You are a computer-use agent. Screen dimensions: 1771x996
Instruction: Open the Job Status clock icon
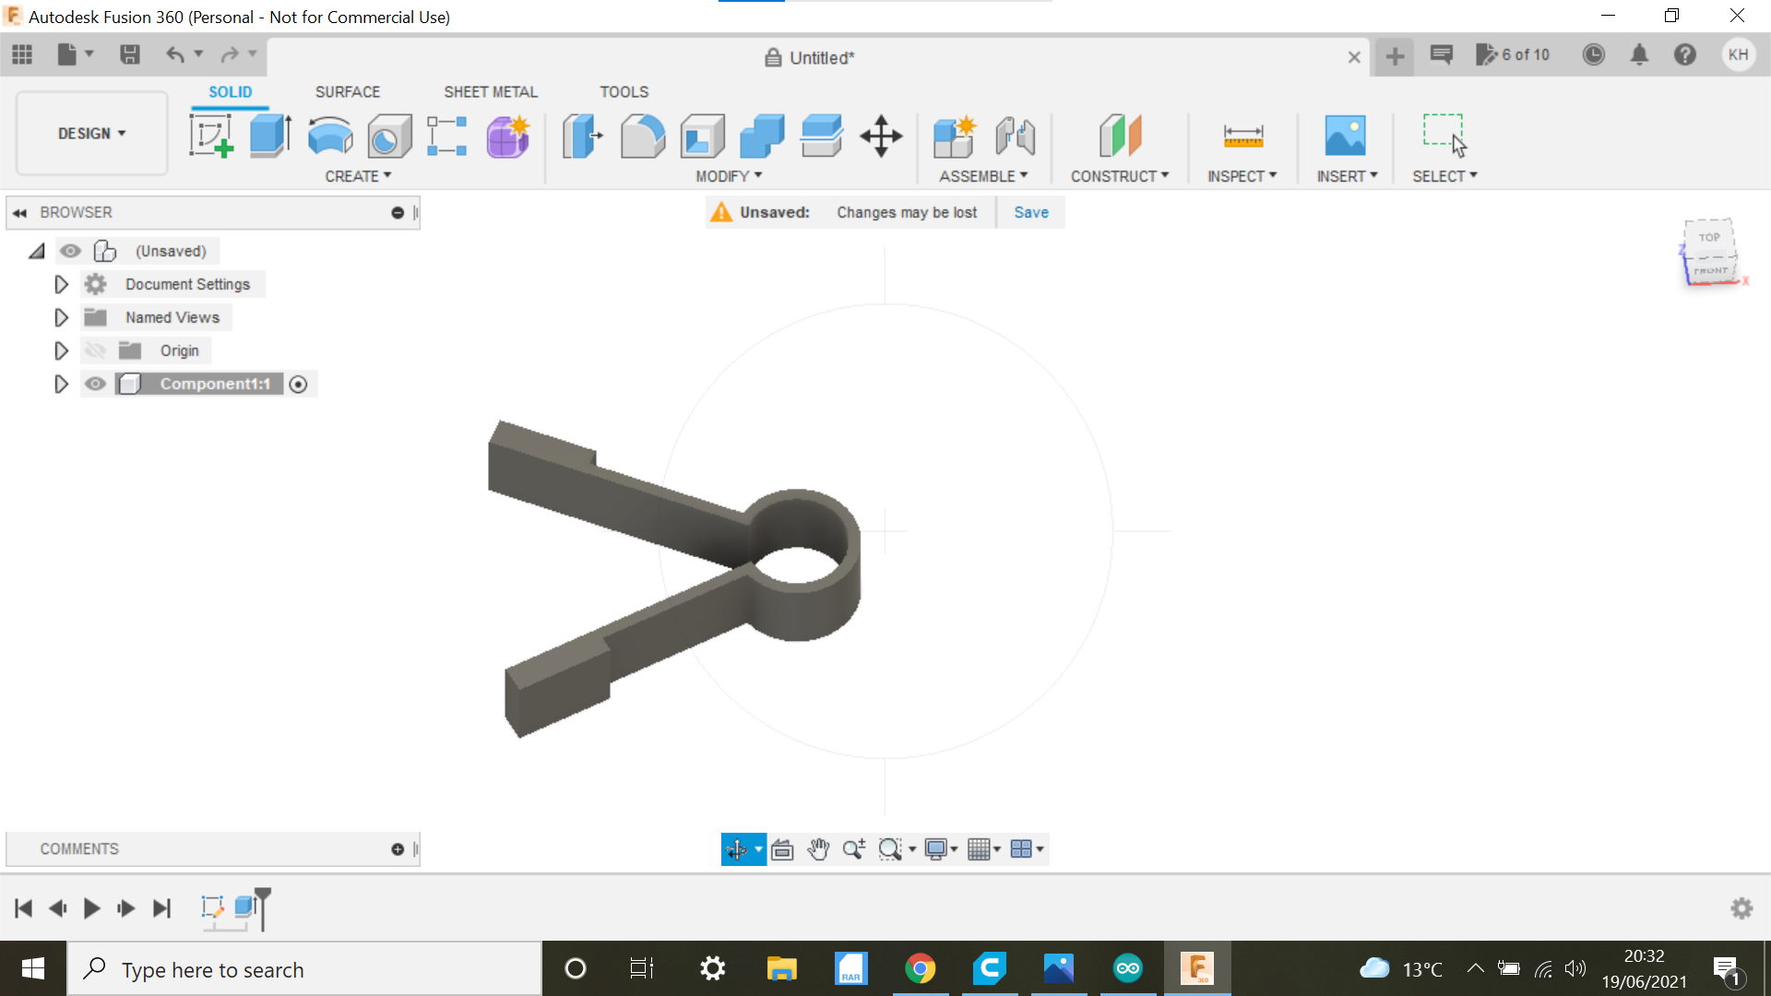(x=1593, y=55)
